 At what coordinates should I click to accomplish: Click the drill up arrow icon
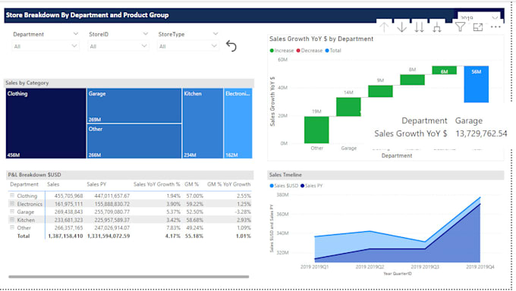384,27
